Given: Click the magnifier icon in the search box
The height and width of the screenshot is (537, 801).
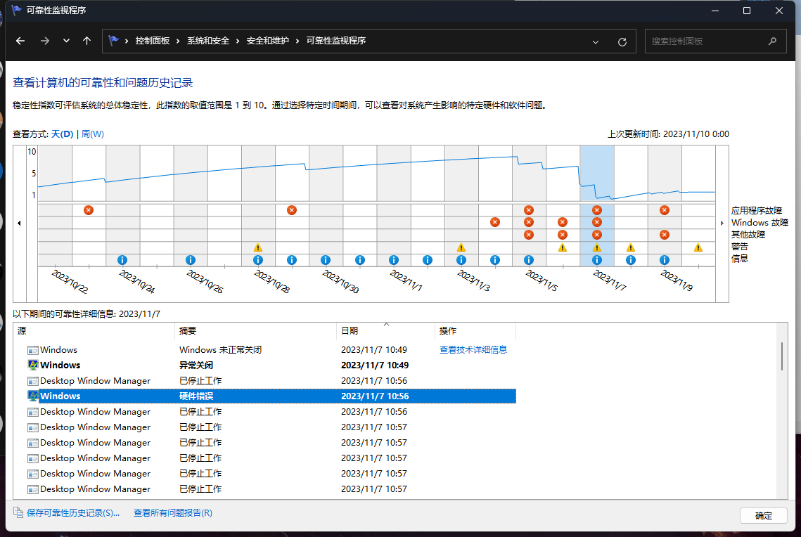Looking at the screenshot, I should pos(772,41).
